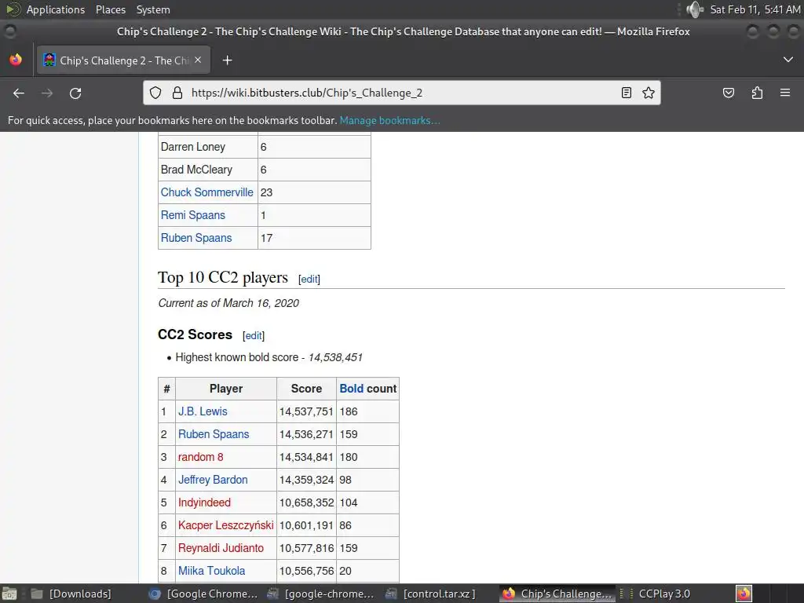The image size is (804, 603).
Task: Open the random 8 player link
Action: [200, 457]
